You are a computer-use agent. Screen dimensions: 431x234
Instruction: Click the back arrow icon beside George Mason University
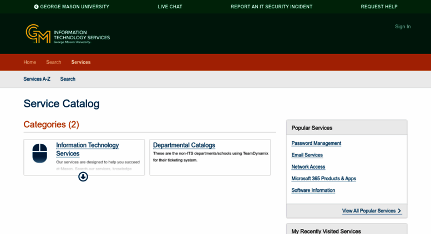pyautogui.click(x=37, y=7)
